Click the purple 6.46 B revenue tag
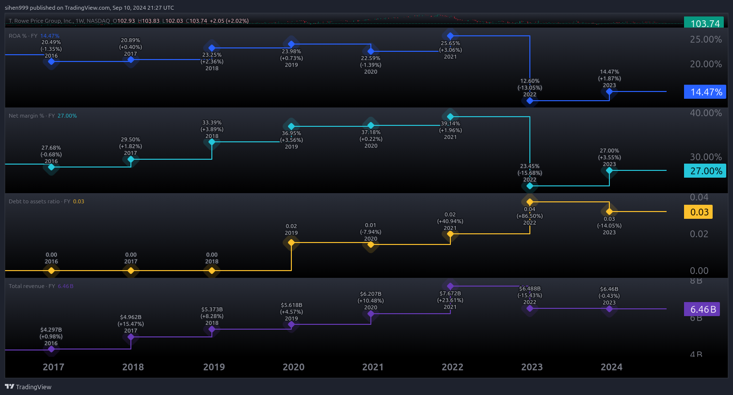Image resolution: width=733 pixels, height=395 pixels. tap(702, 309)
